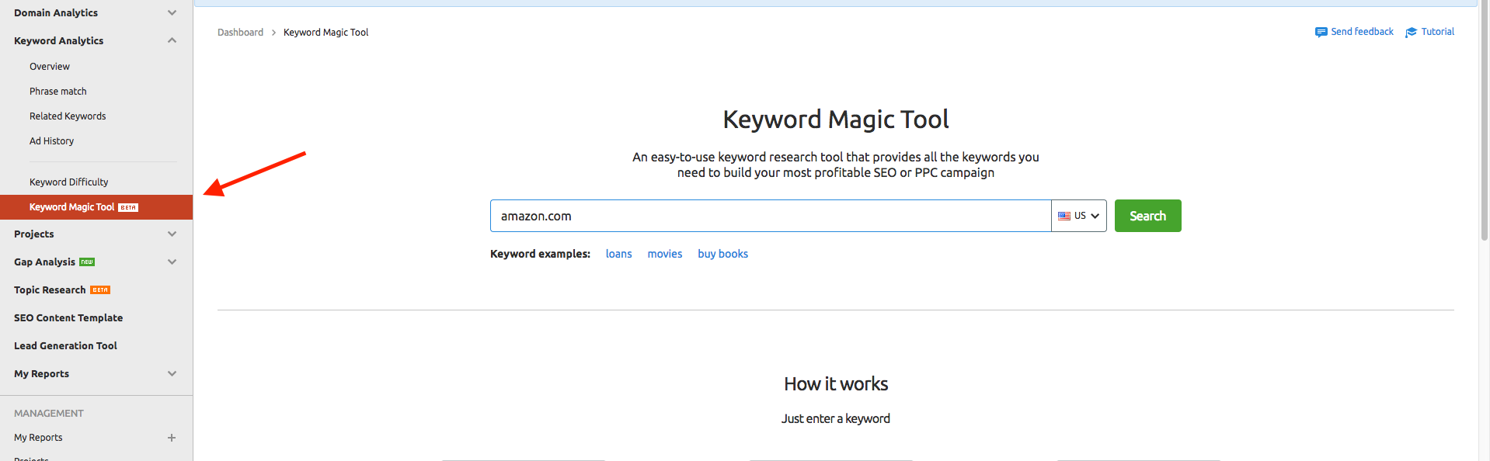Expand the Projects menu chevron
The height and width of the screenshot is (461, 1490).
click(x=172, y=234)
